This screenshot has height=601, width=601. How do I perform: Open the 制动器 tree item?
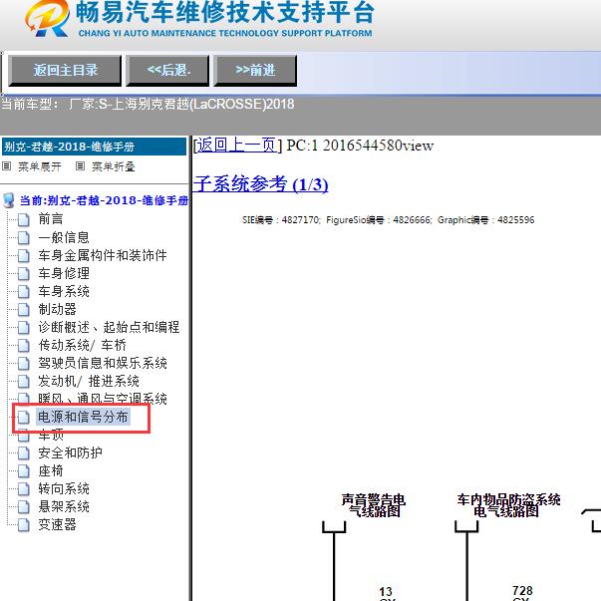pos(57,309)
